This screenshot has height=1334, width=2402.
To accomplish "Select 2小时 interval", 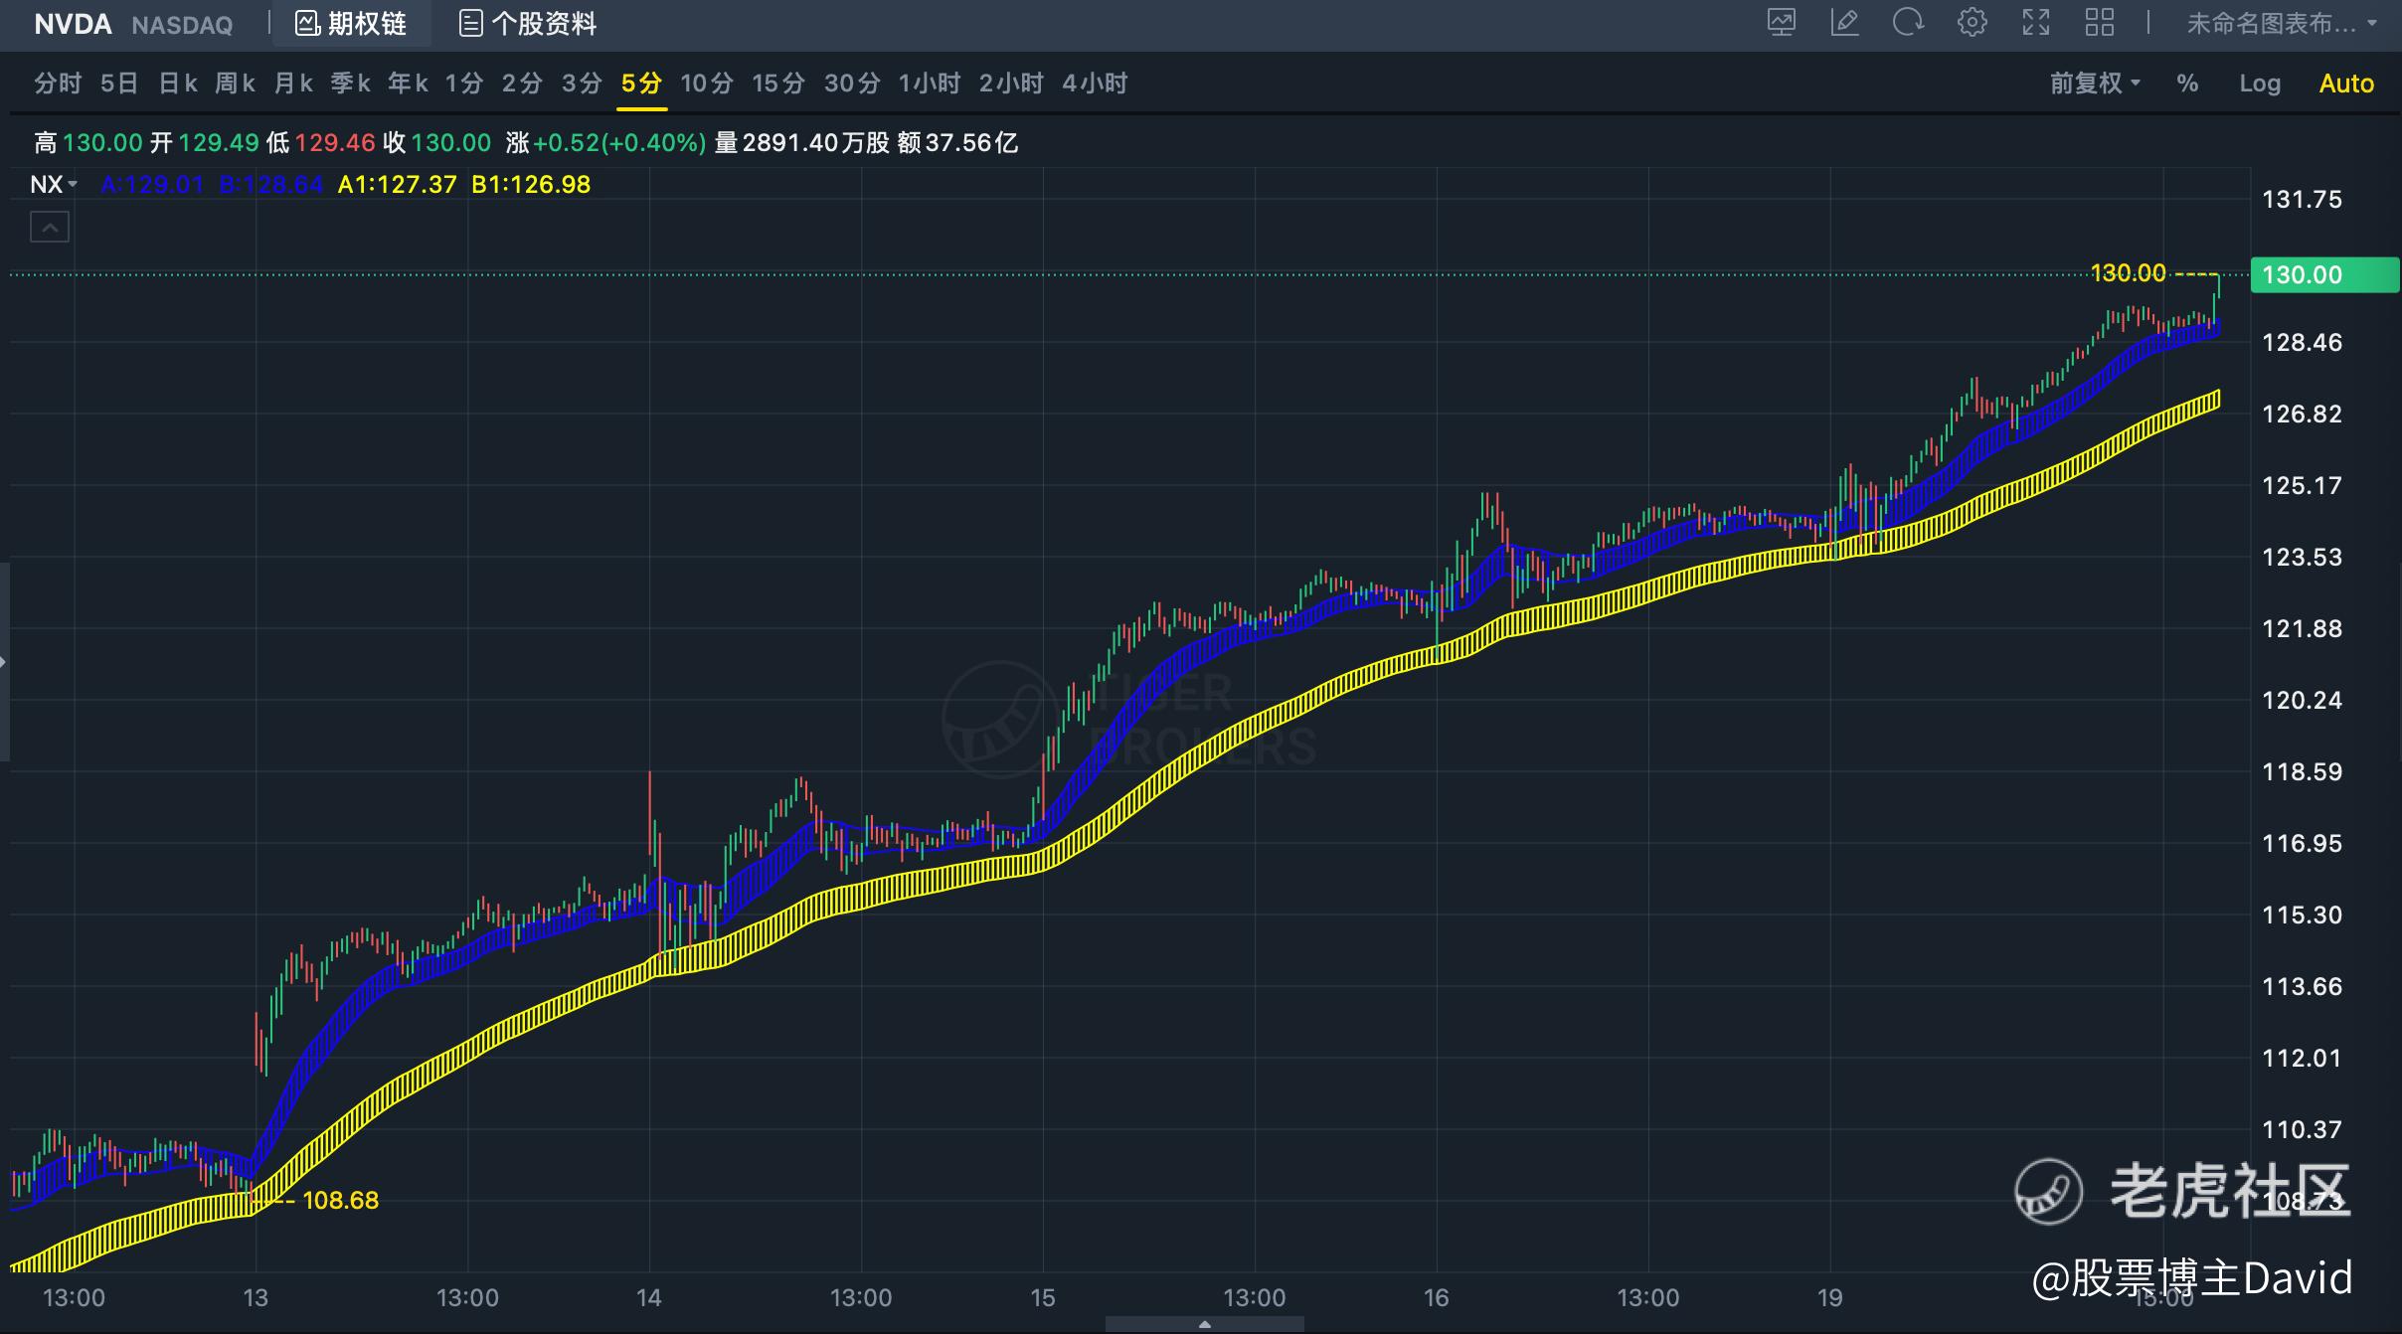I will coord(1011,83).
